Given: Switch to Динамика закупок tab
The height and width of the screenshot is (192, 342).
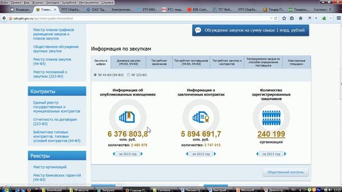Looking at the screenshot, I should point(128,62).
